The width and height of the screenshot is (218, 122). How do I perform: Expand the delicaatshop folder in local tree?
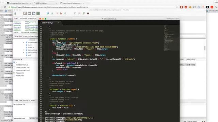[x=24, y=50]
